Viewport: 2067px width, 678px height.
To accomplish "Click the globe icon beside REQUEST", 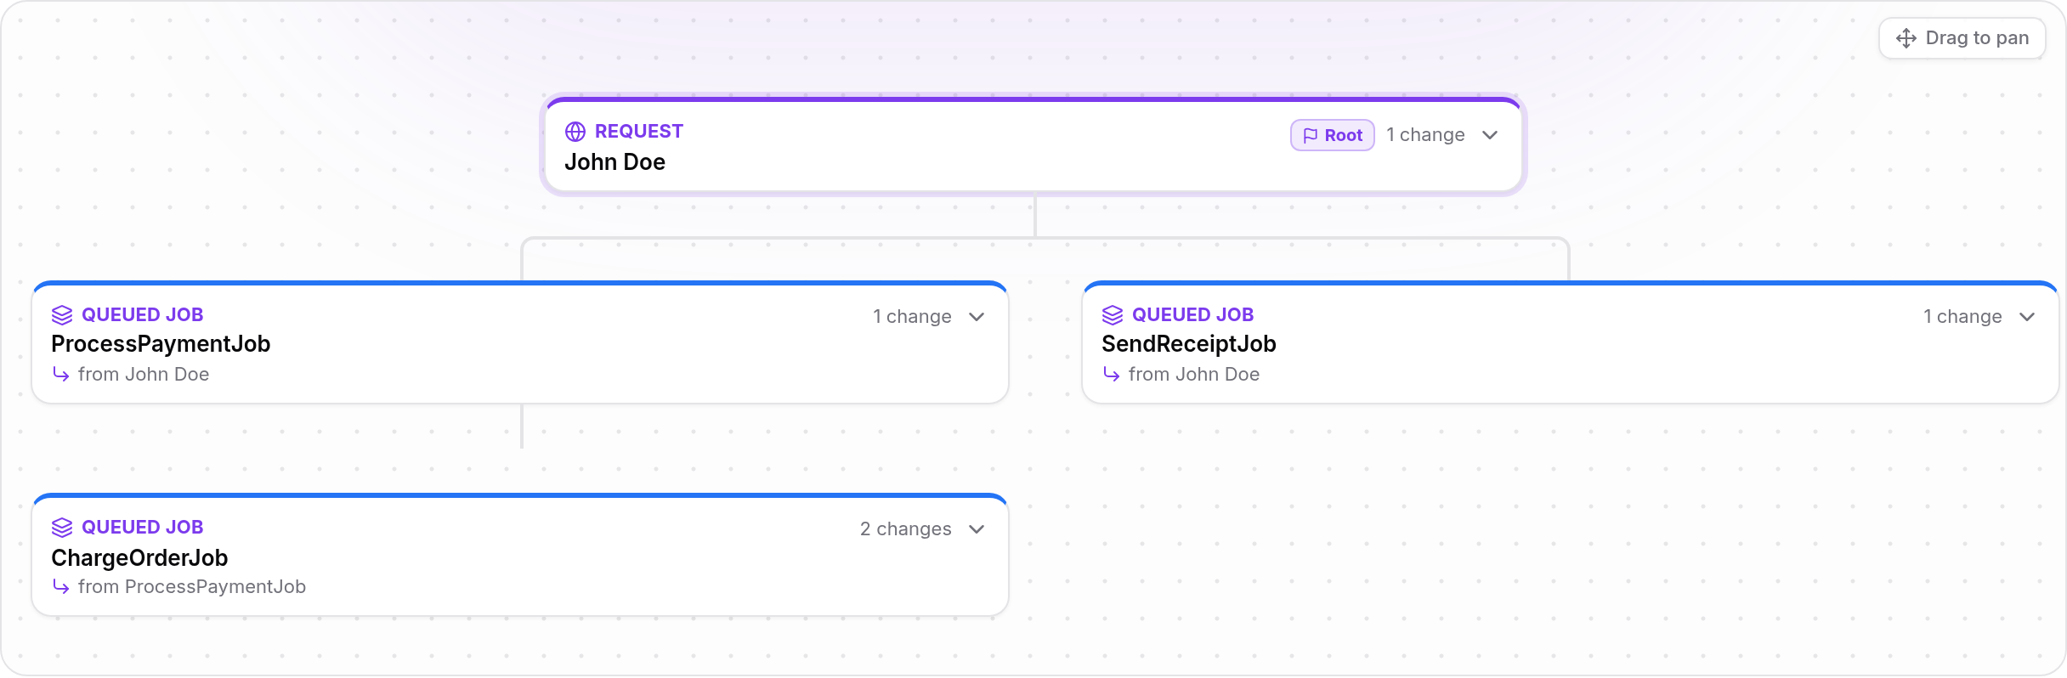I will coord(575,132).
